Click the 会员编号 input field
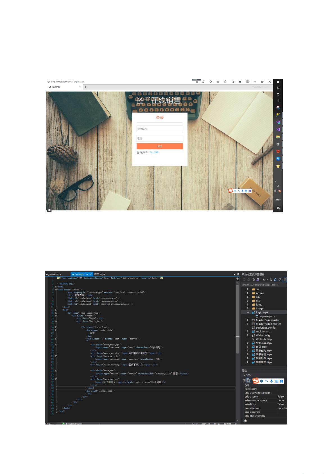 coord(160,129)
